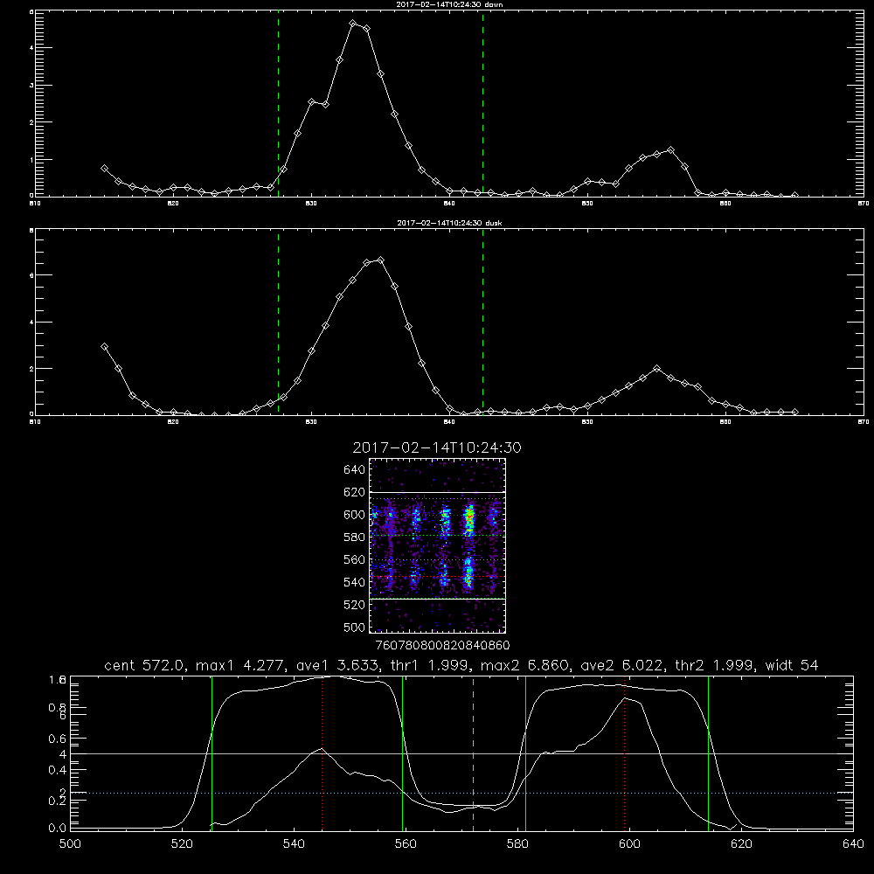Click the 'max2 6.860' value in the stats line
This screenshot has width=874, height=874.
pyautogui.click(x=525, y=665)
